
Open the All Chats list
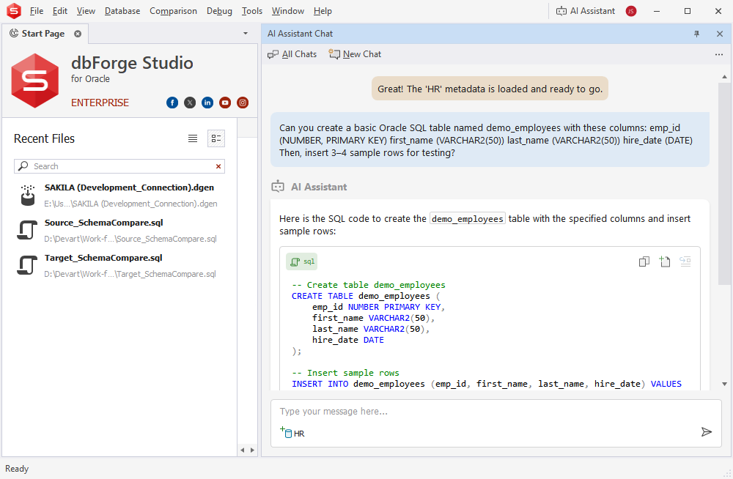pyautogui.click(x=292, y=53)
